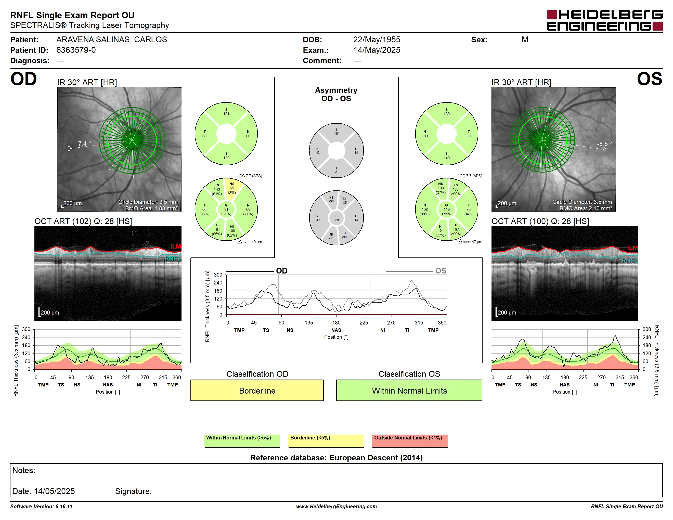This screenshot has height=520, width=673.
Task: Click the OCT ART (102) Q: 28 [HS] label
Action: click(83, 221)
